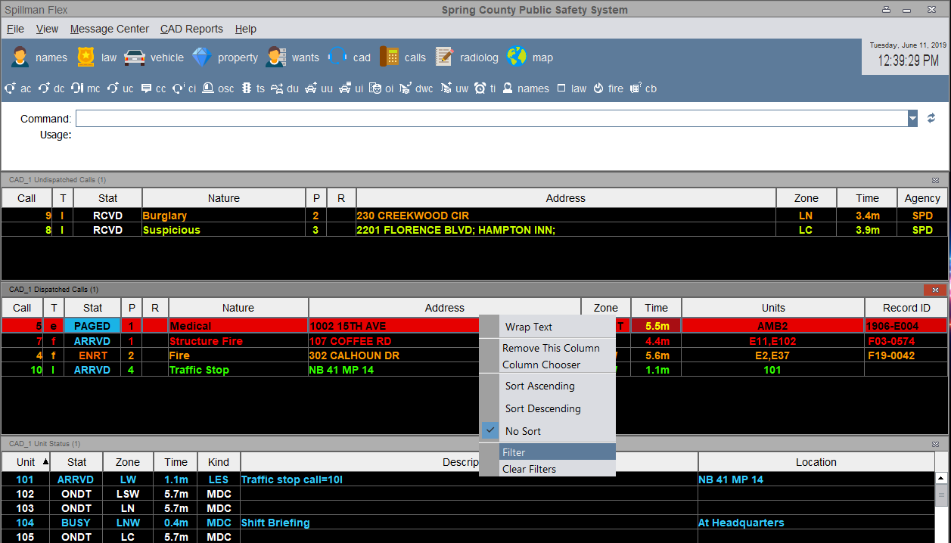Open the map globe icon
951x543 pixels.
click(x=517, y=57)
